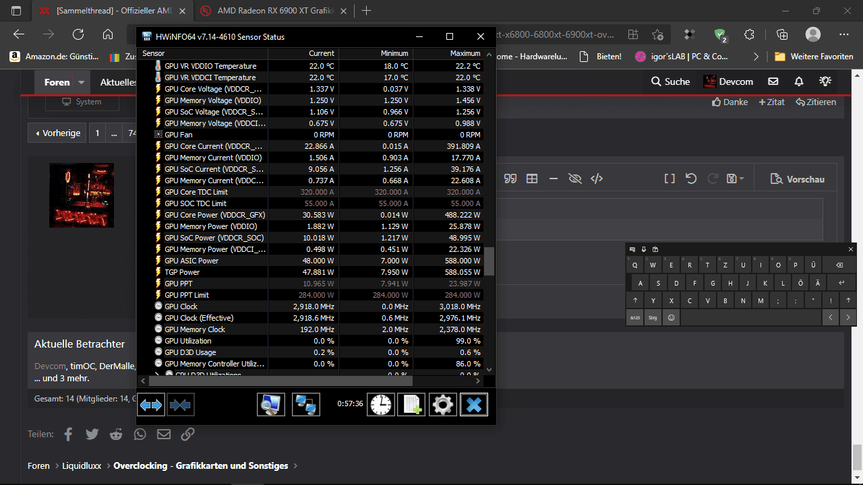This screenshot has width=863, height=485.
Task: Click clock icon beside GPU Memory Clock
Action: (x=158, y=329)
